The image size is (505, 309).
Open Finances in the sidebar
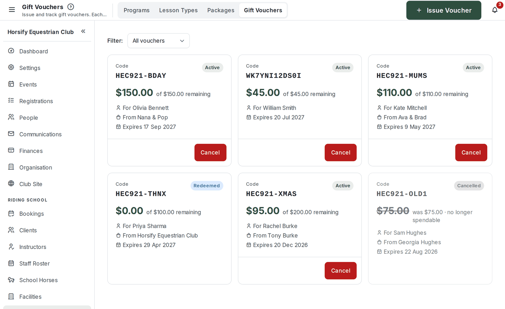pyautogui.click(x=47, y=151)
